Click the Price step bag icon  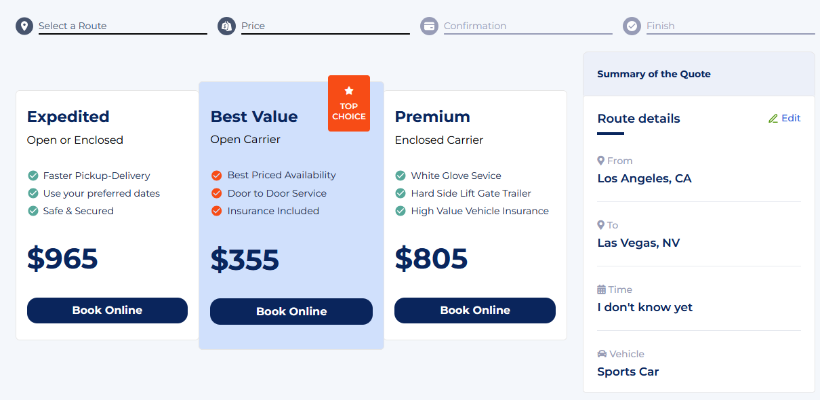point(226,26)
